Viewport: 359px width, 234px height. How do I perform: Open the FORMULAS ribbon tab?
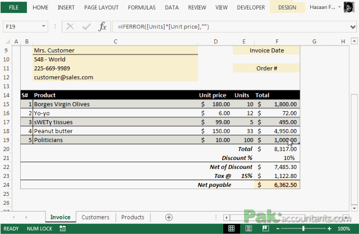coord(141,7)
